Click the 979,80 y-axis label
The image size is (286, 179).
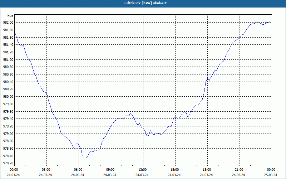pos(8,104)
